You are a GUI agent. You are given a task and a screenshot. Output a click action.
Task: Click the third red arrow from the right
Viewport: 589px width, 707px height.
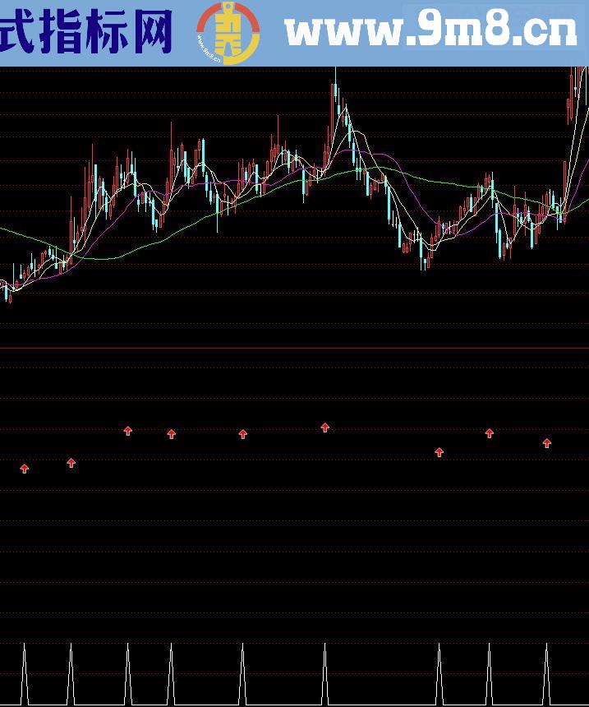(439, 451)
